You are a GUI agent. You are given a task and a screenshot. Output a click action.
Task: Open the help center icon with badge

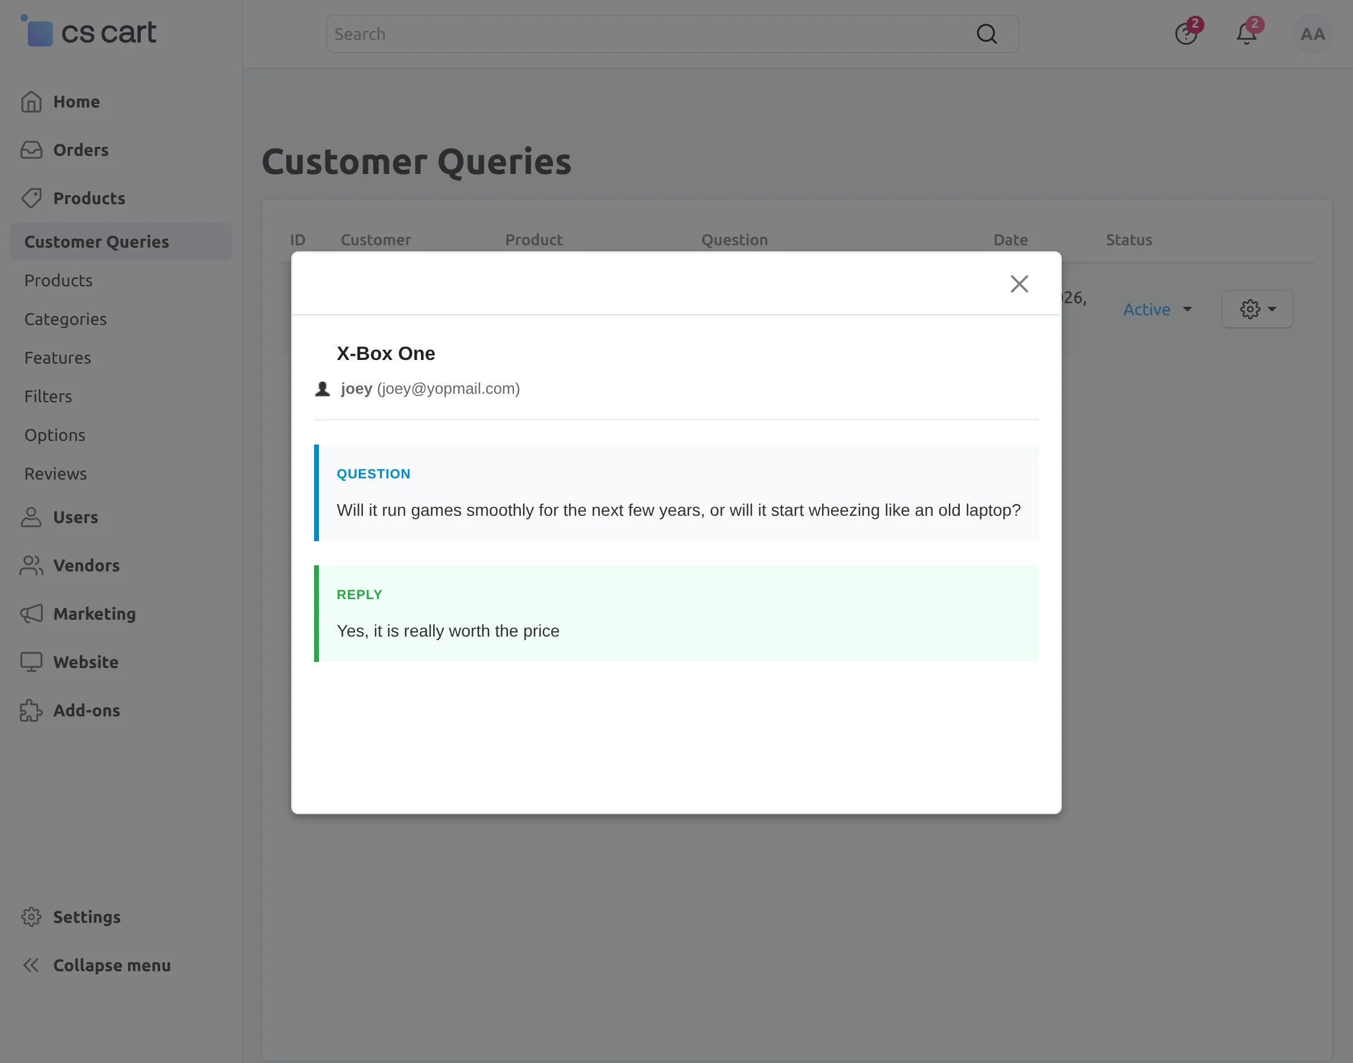(x=1186, y=34)
